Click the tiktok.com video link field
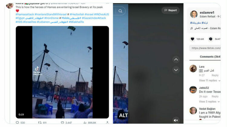This screenshot has height=127, width=227. pyautogui.click(x=205, y=48)
